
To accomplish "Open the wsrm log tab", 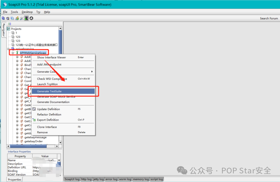I will [x=125, y=179].
